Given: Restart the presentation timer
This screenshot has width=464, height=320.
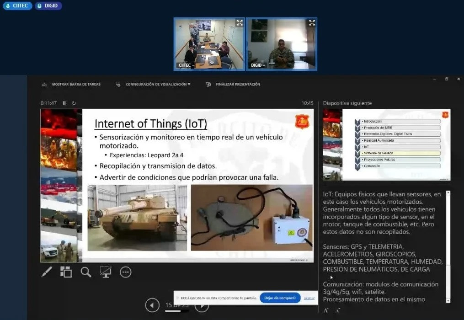Looking at the screenshot, I should point(74,103).
